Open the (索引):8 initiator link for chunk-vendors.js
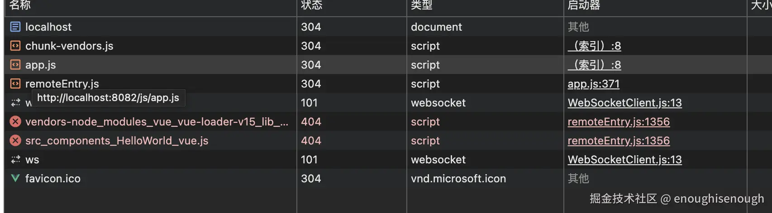 pyautogui.click(x=594, y=46)
